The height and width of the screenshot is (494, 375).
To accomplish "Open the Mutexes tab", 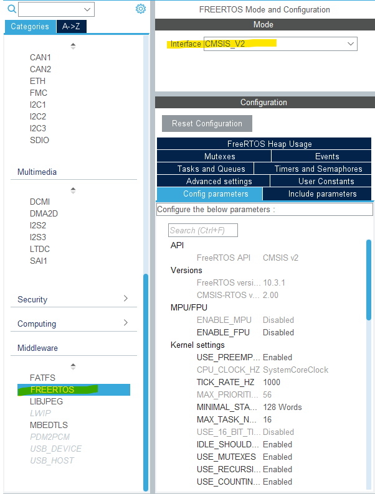I will (214, 156).
